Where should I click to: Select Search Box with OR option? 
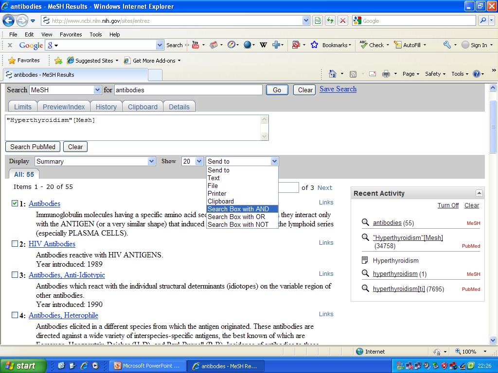pyautogui.click(x=242, y=217)
